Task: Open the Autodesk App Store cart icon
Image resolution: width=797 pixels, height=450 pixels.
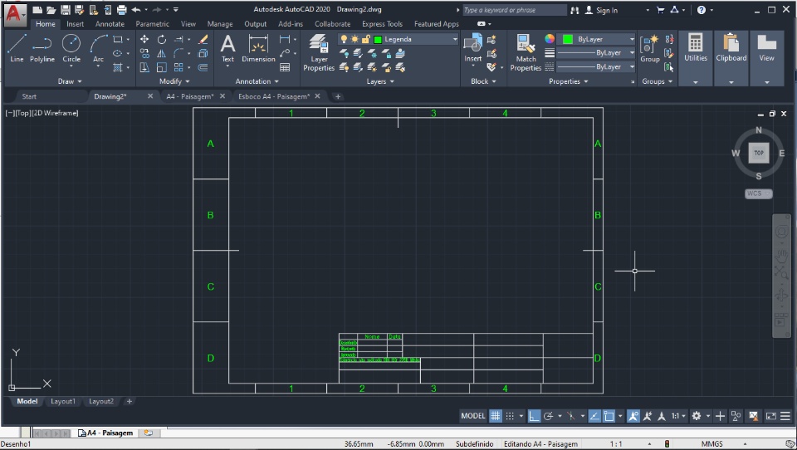Action: (660, 10)
